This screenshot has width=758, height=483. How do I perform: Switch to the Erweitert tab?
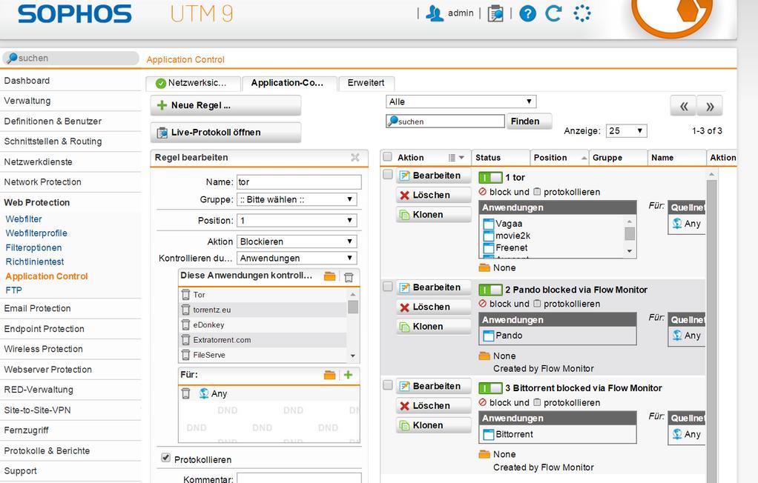[366, 83]
